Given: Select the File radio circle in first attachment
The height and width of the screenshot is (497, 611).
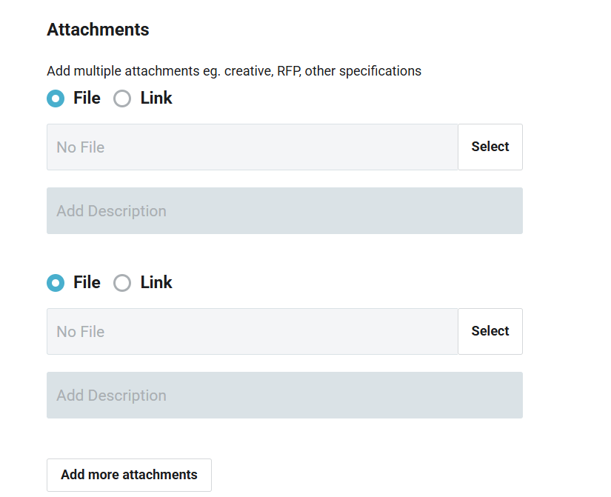Looking at the screenshot, I should tap(56, 99).
